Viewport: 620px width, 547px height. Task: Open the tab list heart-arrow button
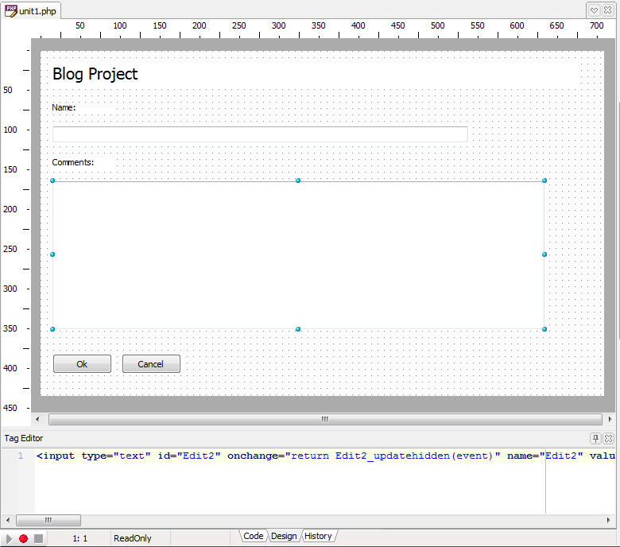(594, 10)
